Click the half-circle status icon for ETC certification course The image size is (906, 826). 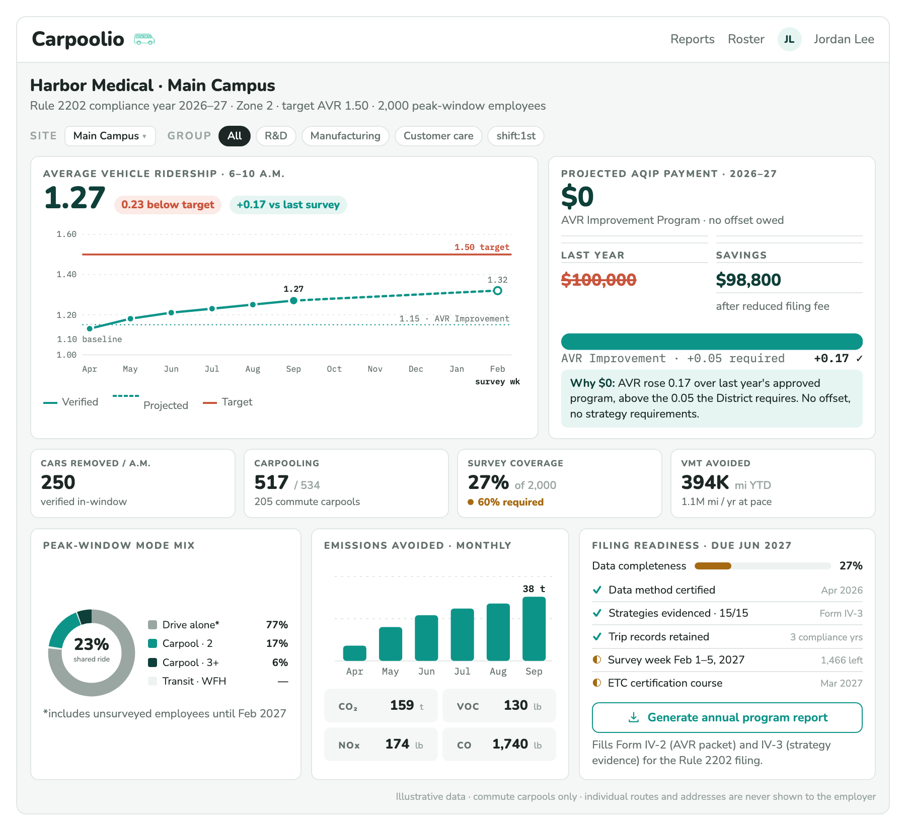coord(597,683)
